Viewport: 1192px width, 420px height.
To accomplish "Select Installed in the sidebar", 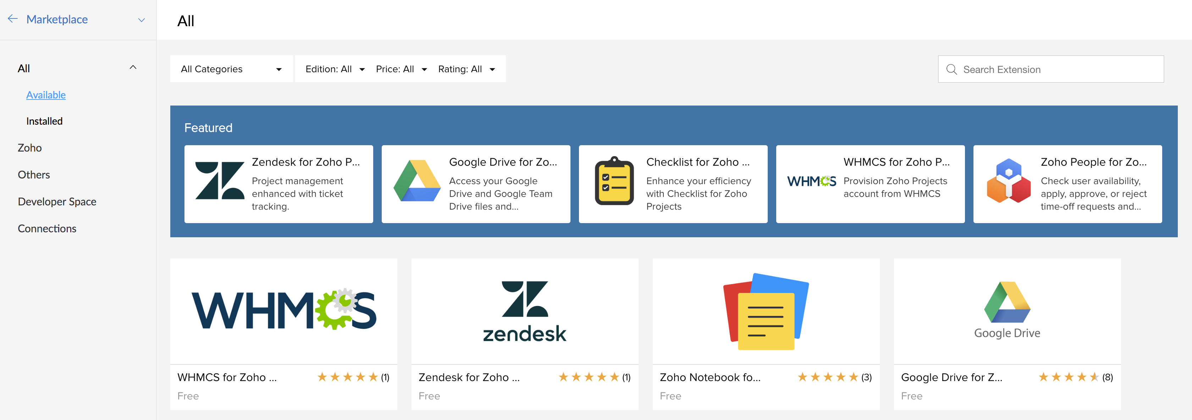I will pos(44,121).
